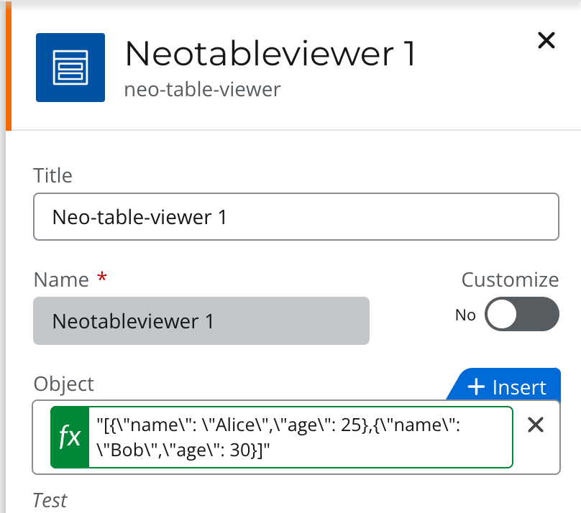581x513 pixels.
Task: Click the Insert button text
Action: click(519, 387)
